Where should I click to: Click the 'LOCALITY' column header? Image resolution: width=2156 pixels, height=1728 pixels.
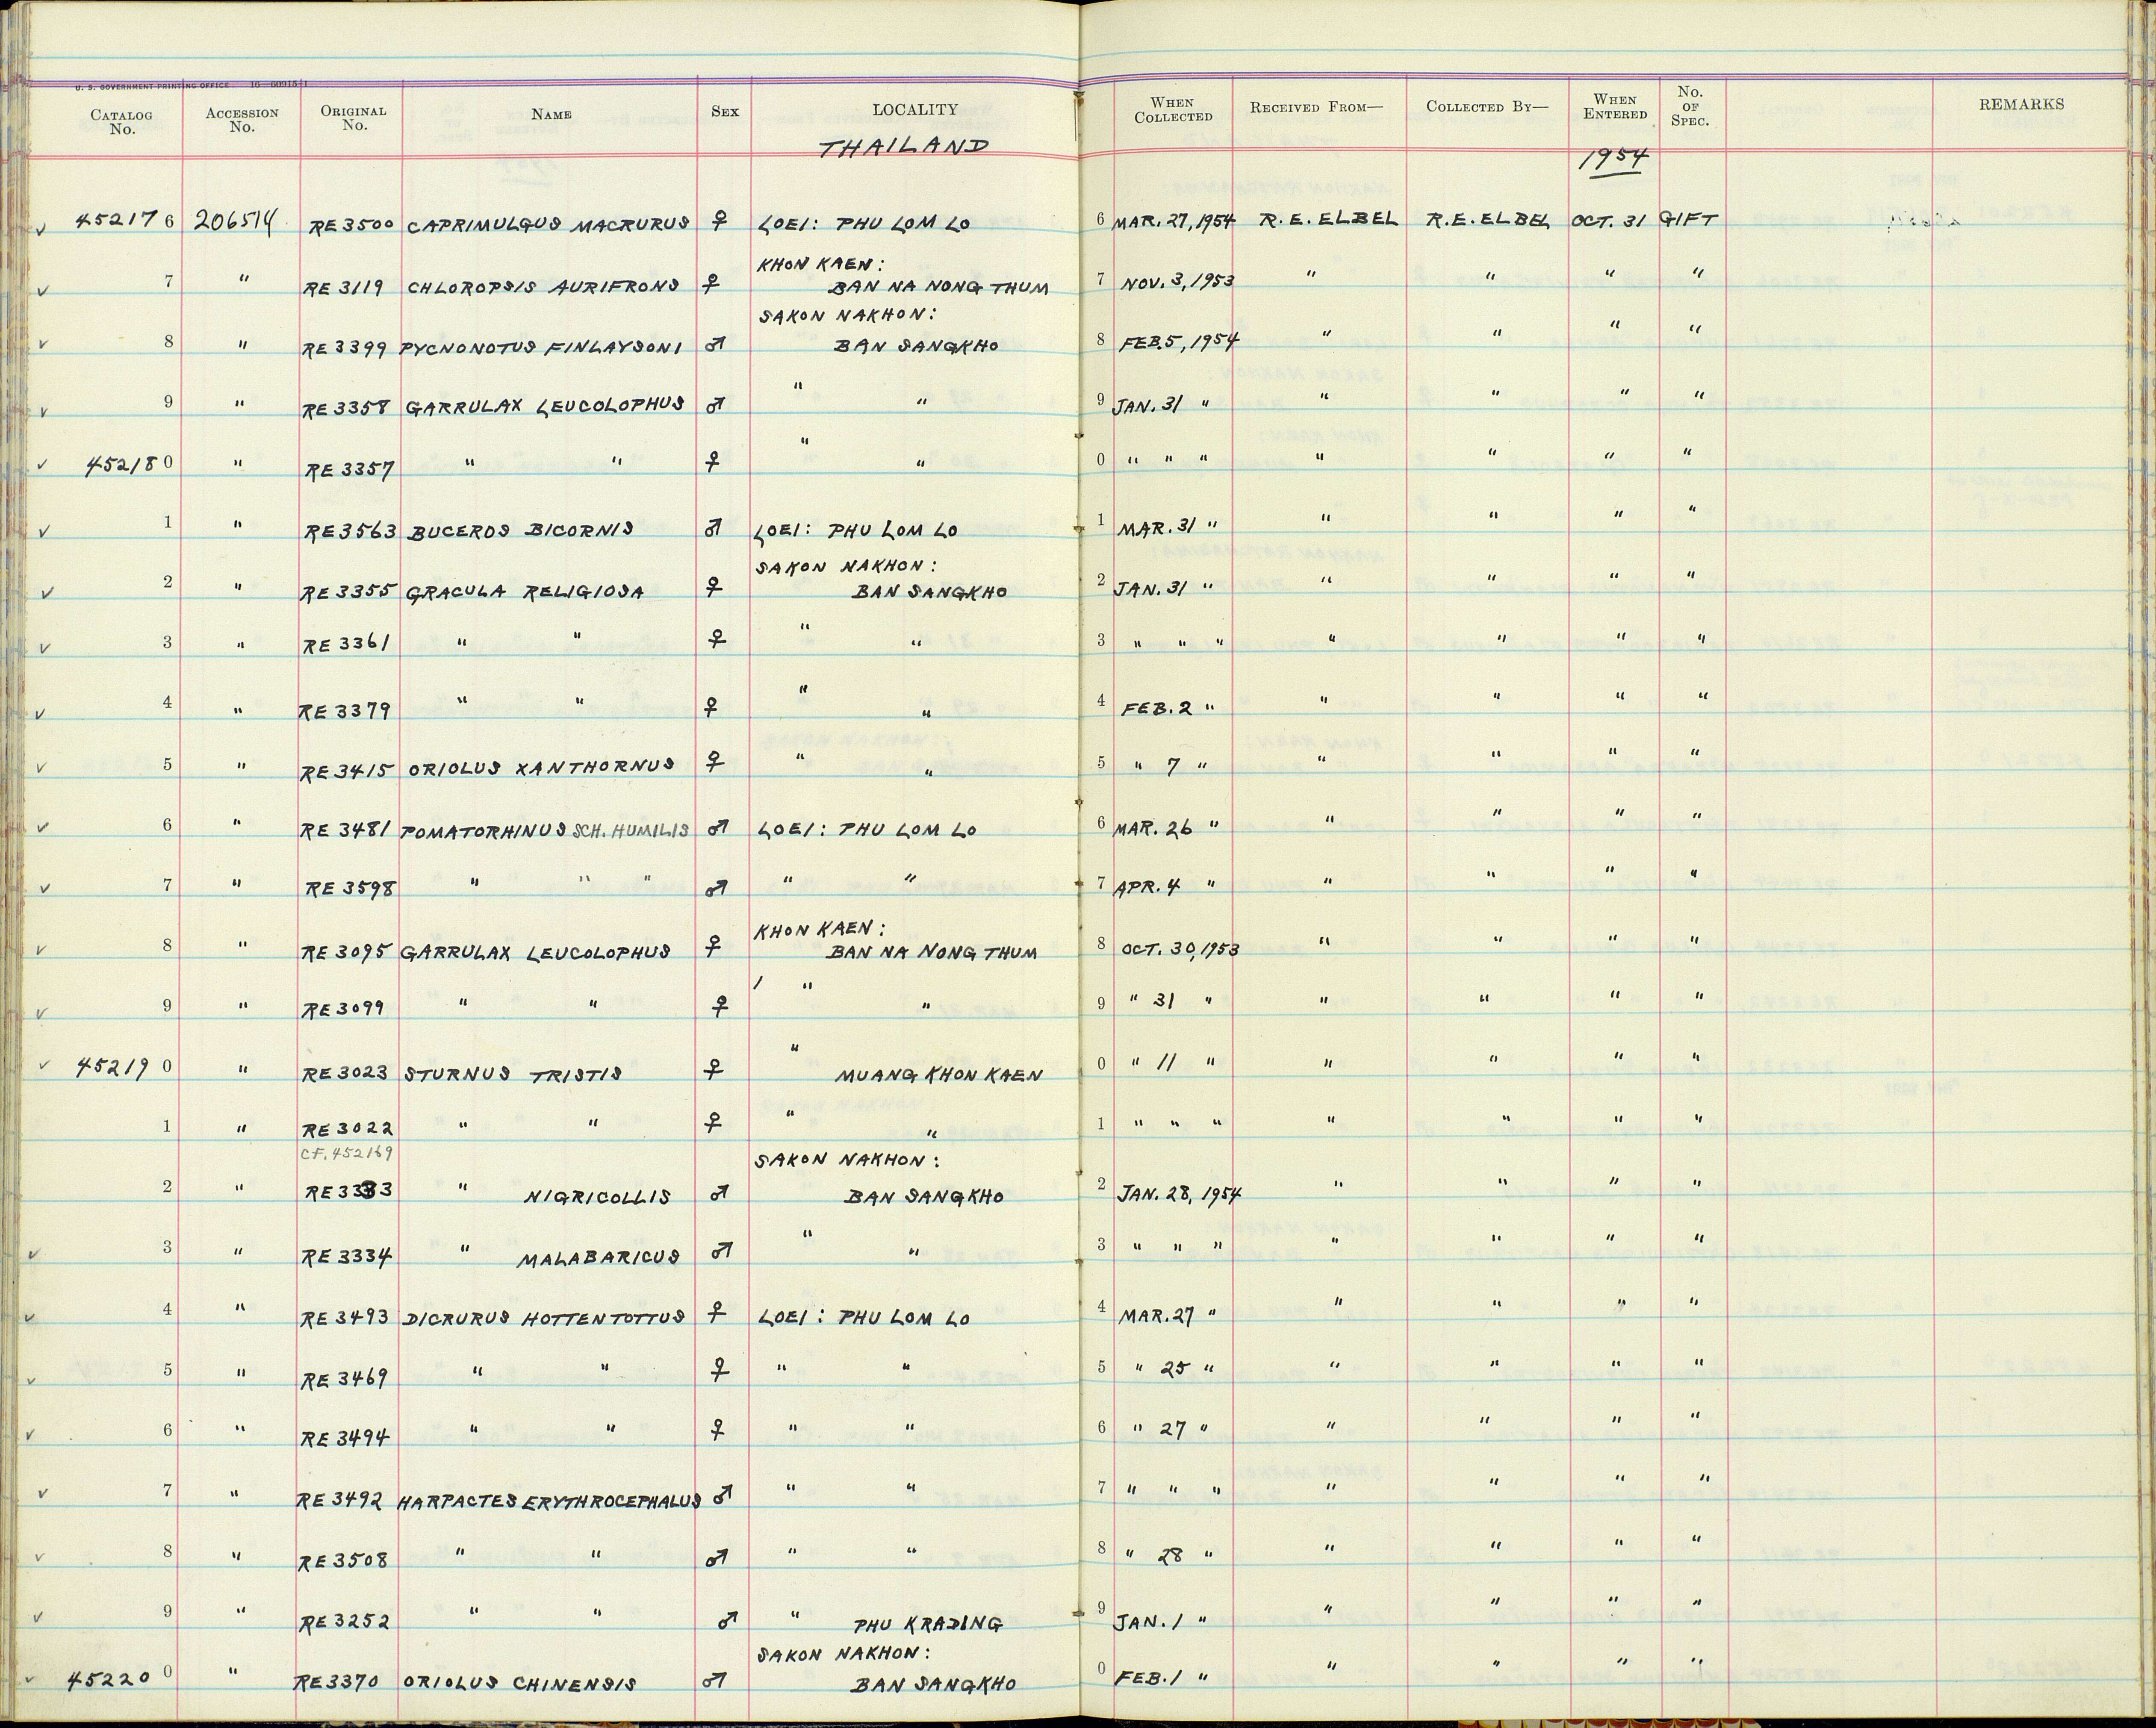coord(915,109)
